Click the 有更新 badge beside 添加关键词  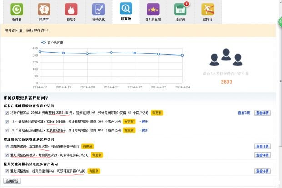tap(87, 146)
